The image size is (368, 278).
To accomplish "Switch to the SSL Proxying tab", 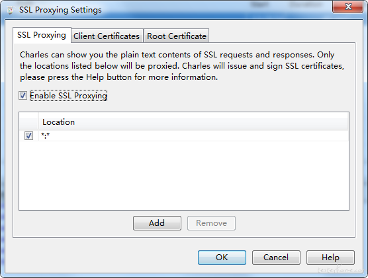I will point(42,35).
